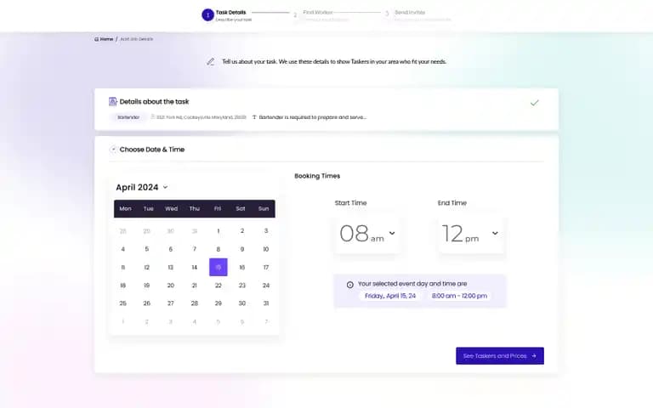Click the Fri weekday header
The height and width of the screenshot is (408, 653).
coord(218,208)
